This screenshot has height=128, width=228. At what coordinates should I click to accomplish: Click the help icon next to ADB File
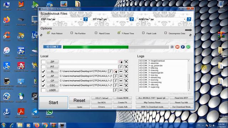coord(189,19)
